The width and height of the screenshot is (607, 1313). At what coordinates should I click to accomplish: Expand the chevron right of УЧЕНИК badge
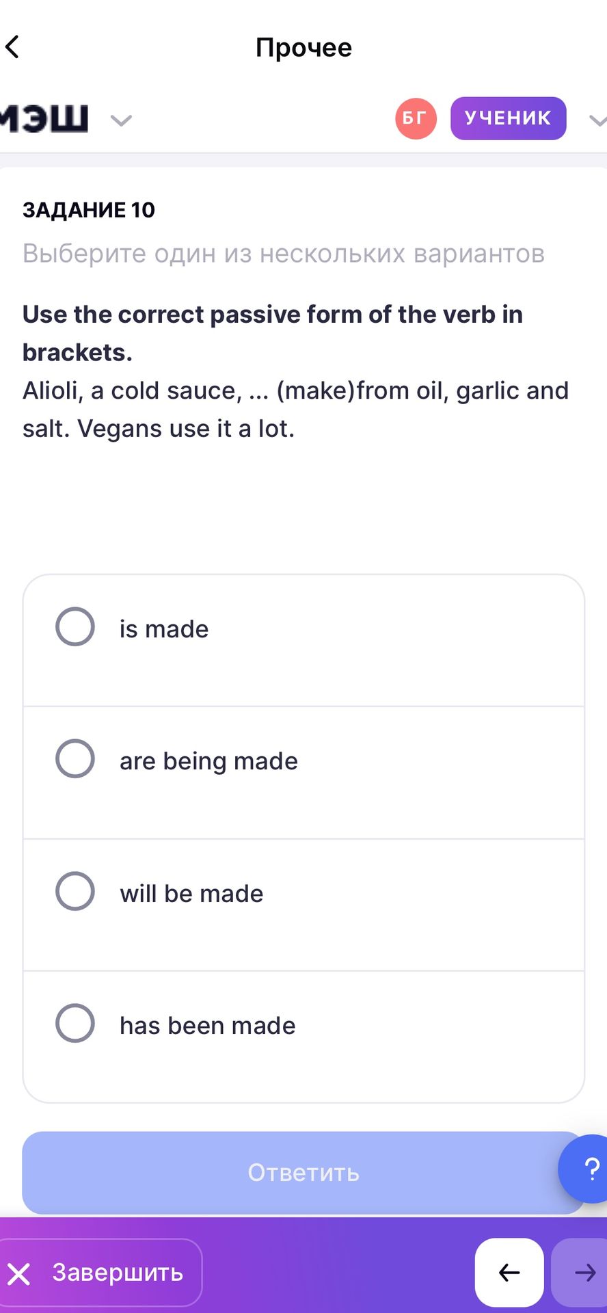[x=597, y=121]
